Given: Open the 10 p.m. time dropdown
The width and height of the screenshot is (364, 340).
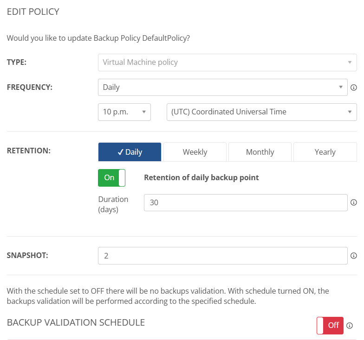Looking at the screenshot, I should pos(124,112).
